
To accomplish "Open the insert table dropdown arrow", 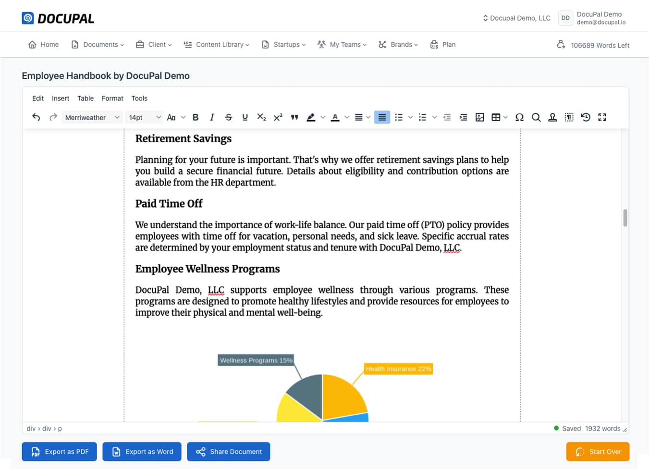I will coord(505,117).
